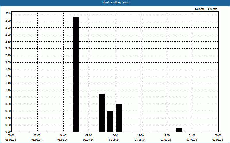This screenshot has width=230, height=143.
Task: Click the 09:00 time label
Action: (x=89, y=136)
